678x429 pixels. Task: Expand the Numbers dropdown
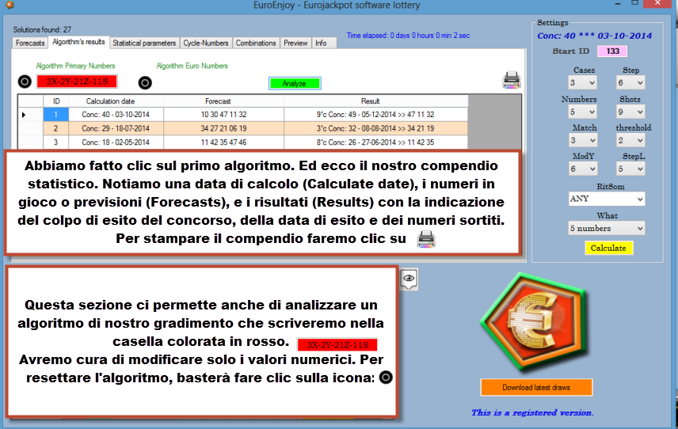[x=583, y=112]
